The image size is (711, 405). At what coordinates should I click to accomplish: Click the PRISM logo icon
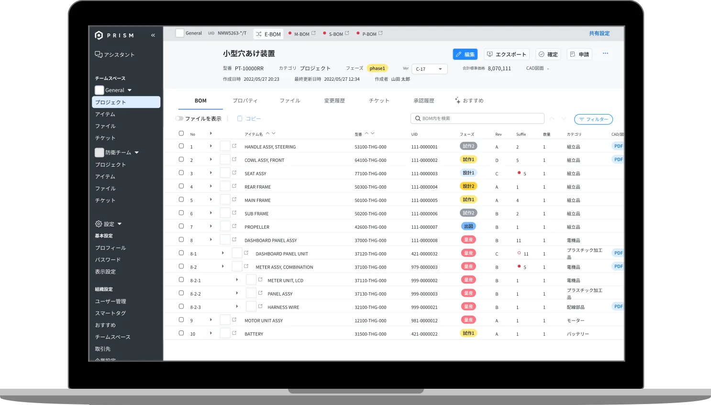click(x=99, y=35)
